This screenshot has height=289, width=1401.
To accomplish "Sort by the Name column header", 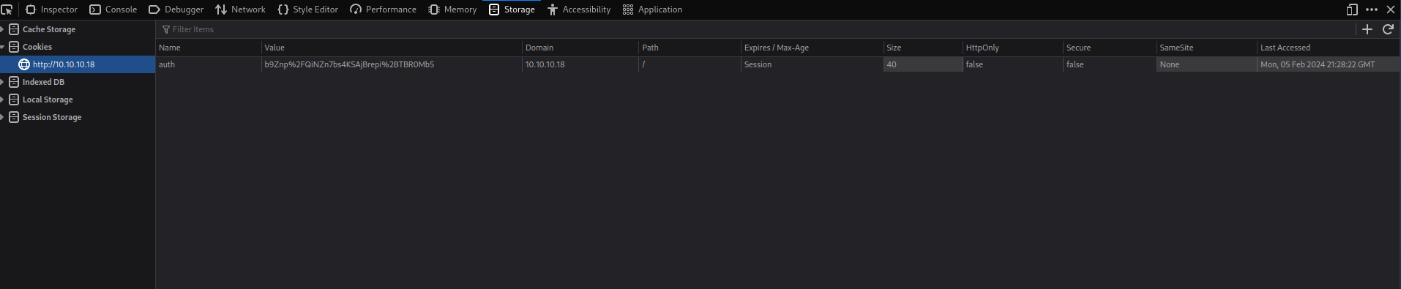I will click(208, 48).
